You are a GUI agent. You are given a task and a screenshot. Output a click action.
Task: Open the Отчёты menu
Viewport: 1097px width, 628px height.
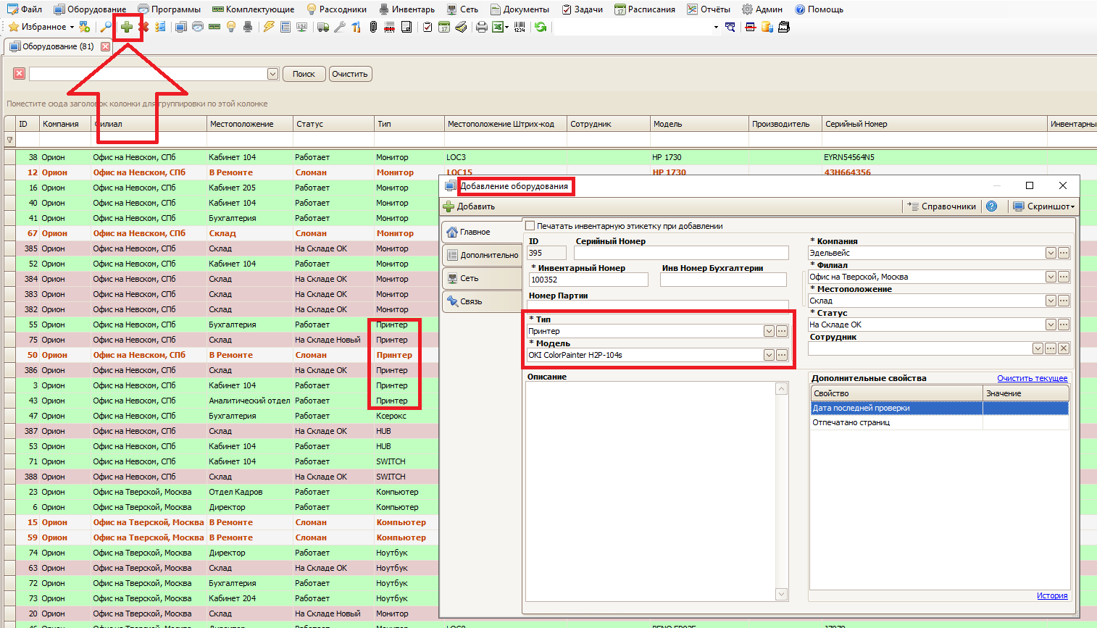[x=709, y=9]
